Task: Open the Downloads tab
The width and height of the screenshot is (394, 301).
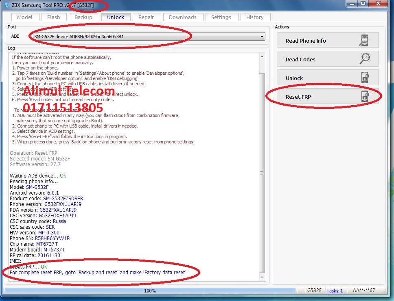Action: (x=183, y=17)
